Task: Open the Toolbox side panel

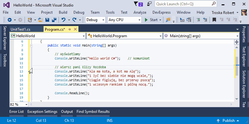Action: point(5,60)
